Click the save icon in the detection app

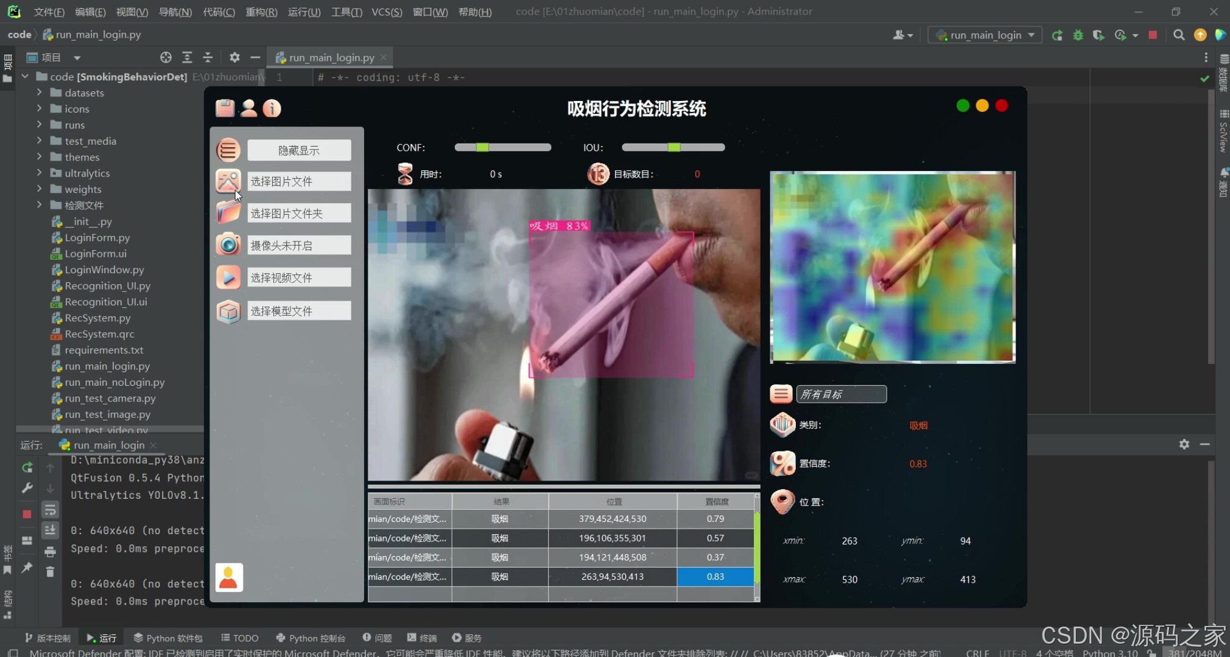point(225,108)
